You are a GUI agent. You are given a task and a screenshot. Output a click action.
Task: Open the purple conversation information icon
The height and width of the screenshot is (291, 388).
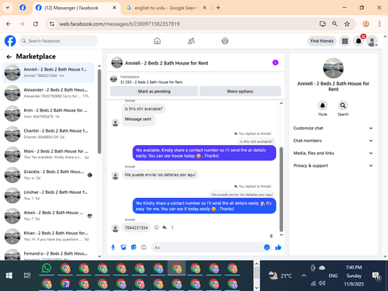pos(275,63)
